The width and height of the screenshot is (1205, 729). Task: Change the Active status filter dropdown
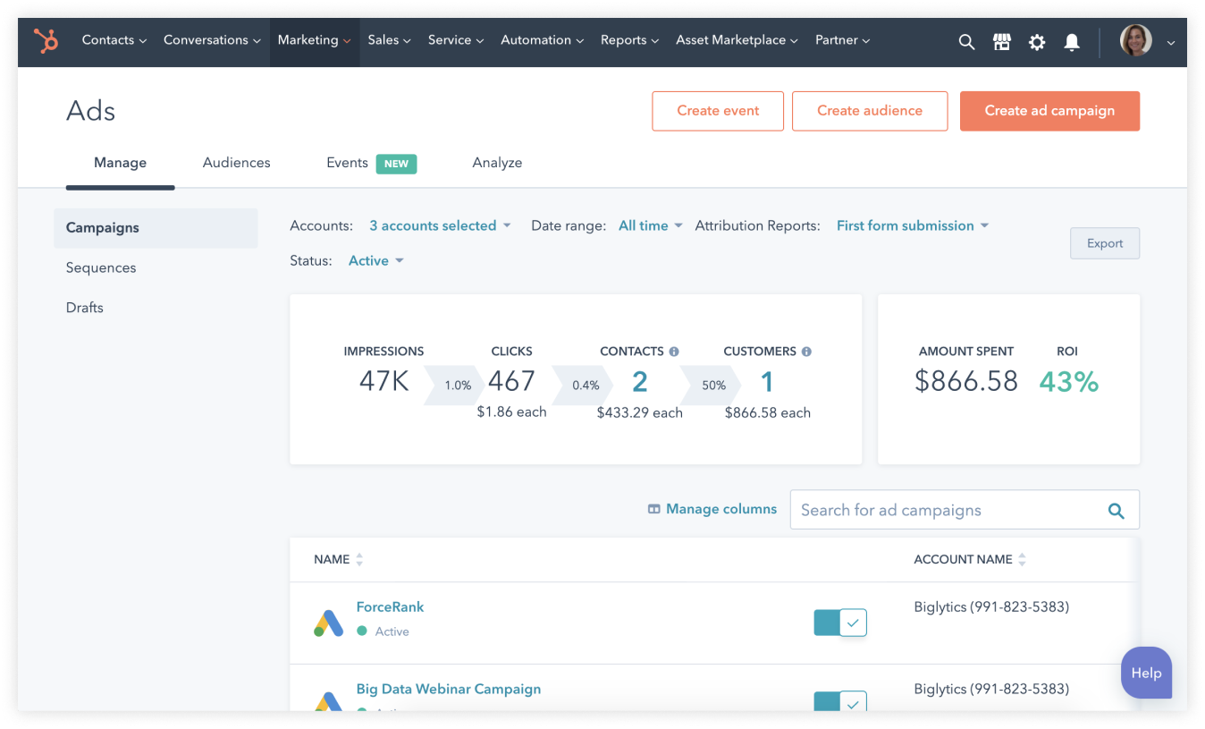tap(375, 260)
